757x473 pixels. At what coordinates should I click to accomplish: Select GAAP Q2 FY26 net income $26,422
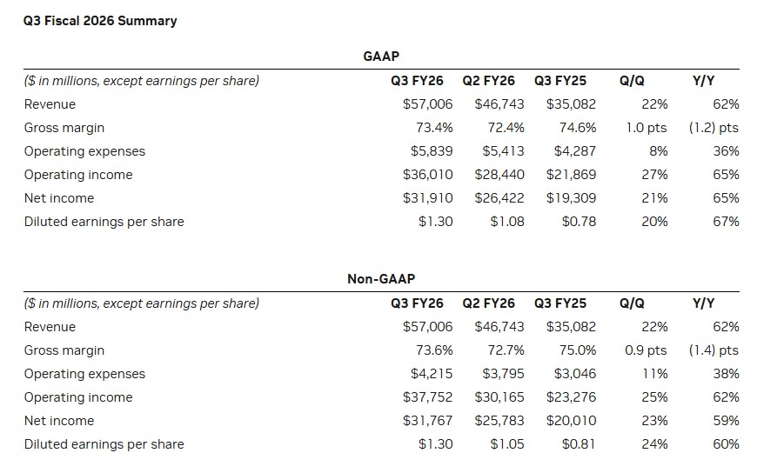(x=499, y=198)
